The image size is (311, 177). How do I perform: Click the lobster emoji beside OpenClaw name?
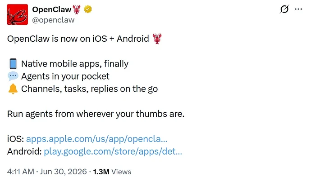(77, 9)
